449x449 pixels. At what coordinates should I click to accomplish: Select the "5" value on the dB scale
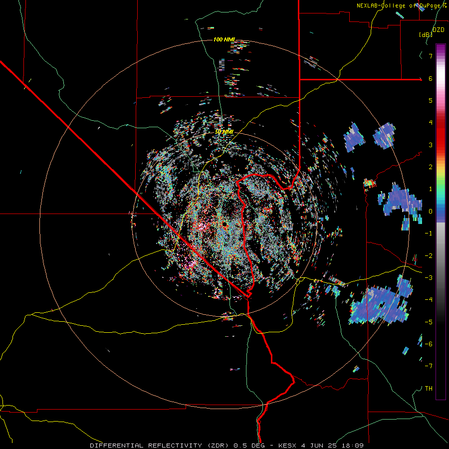coord(431,100)
